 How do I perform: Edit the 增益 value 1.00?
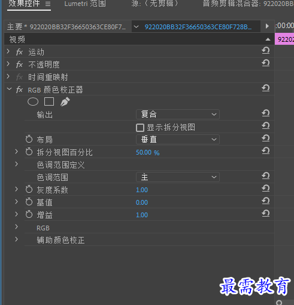click(x=142, y=215)
